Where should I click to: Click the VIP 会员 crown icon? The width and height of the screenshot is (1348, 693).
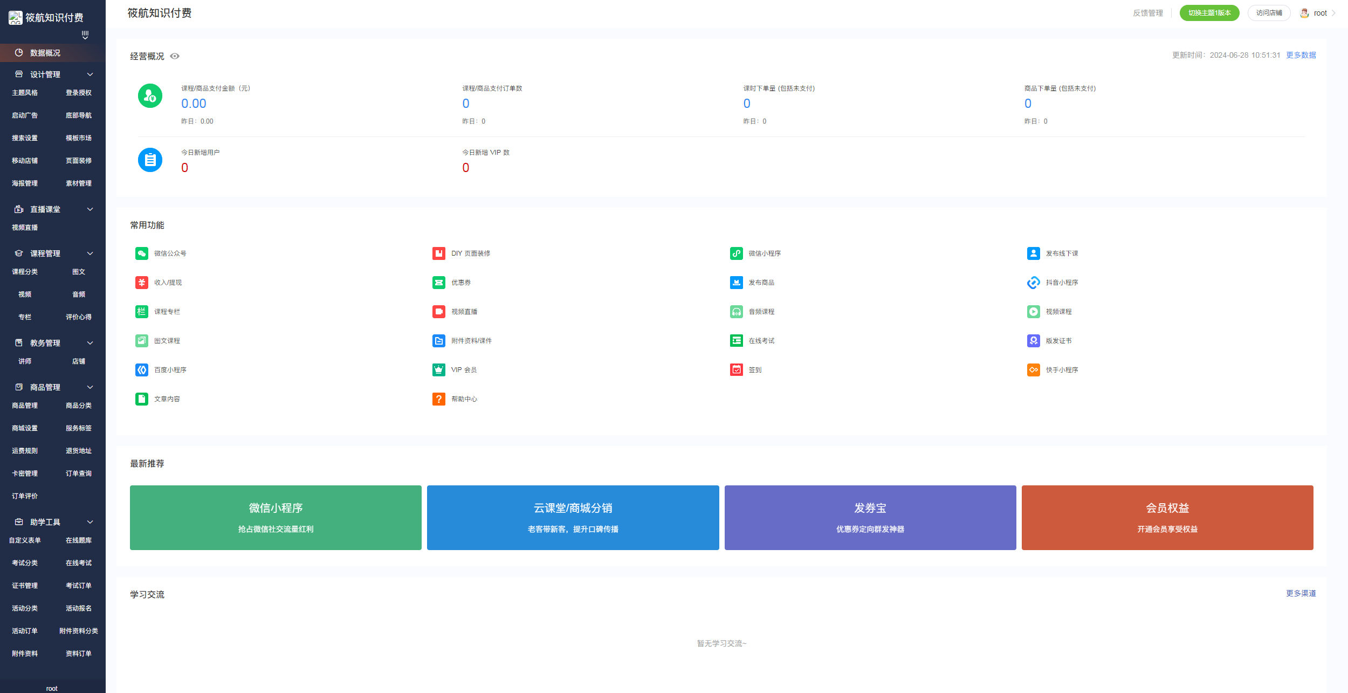tap(438, 370)
